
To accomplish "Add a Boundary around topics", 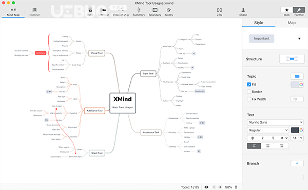I will click(155, 12).
